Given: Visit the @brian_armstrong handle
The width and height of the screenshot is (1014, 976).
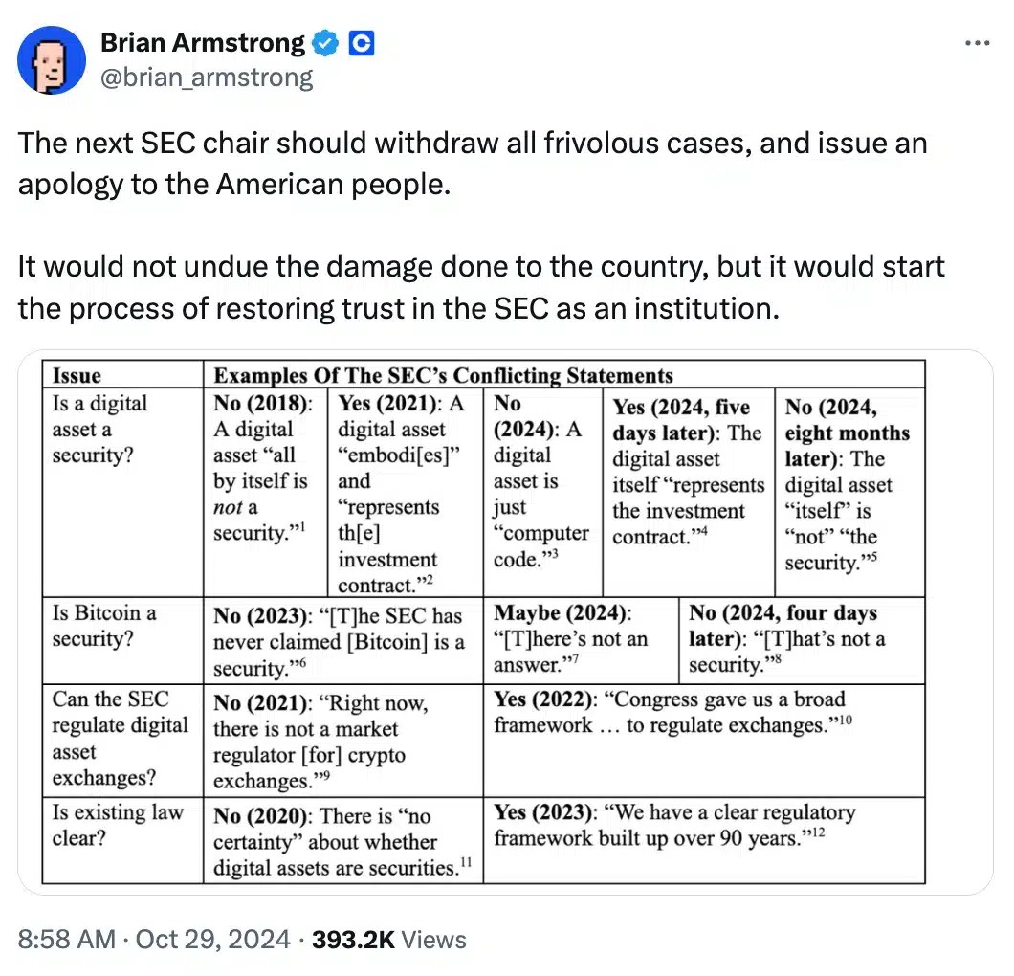Looking at the screenshot, I should point(207,77).
